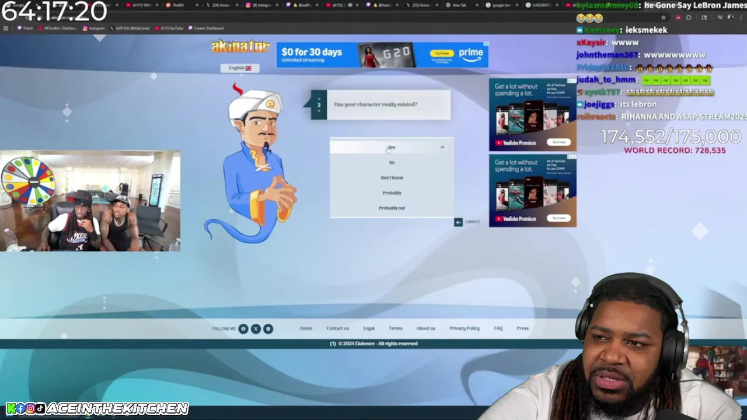Click chat message 'its lebron'

pyautogui.click(x=638, y=104)
